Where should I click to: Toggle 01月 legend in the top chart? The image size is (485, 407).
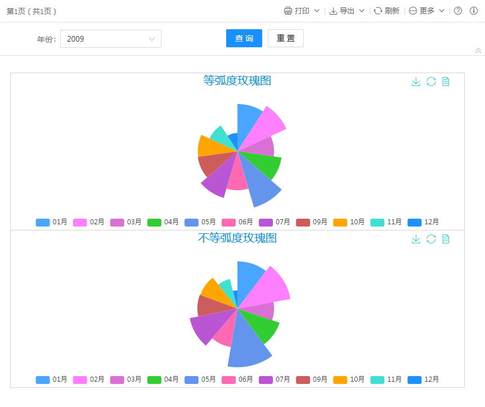[51, 222]
